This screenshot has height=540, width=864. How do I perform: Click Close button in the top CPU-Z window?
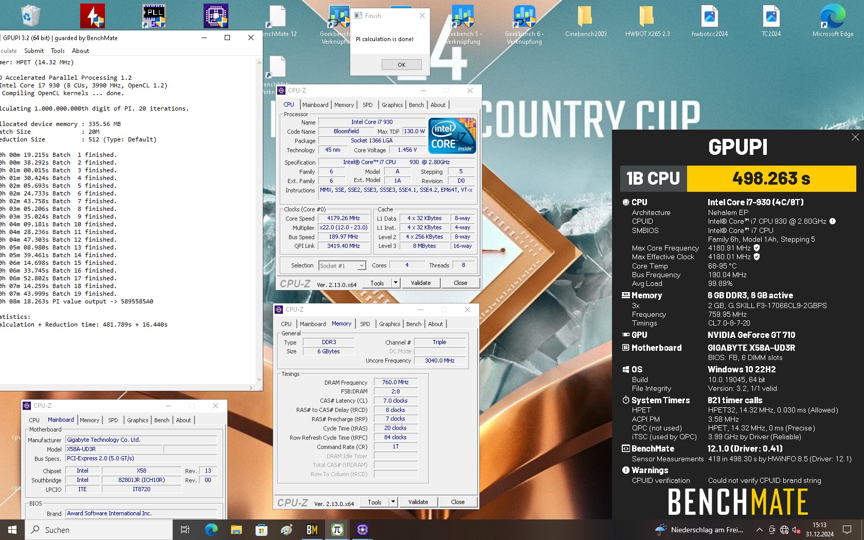point(460,283)
